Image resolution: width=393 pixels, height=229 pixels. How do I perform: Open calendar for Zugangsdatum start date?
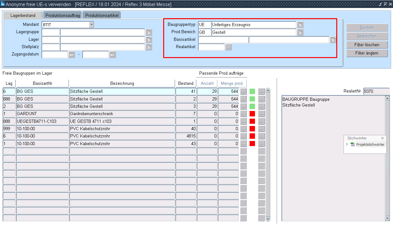click(72, 55)
